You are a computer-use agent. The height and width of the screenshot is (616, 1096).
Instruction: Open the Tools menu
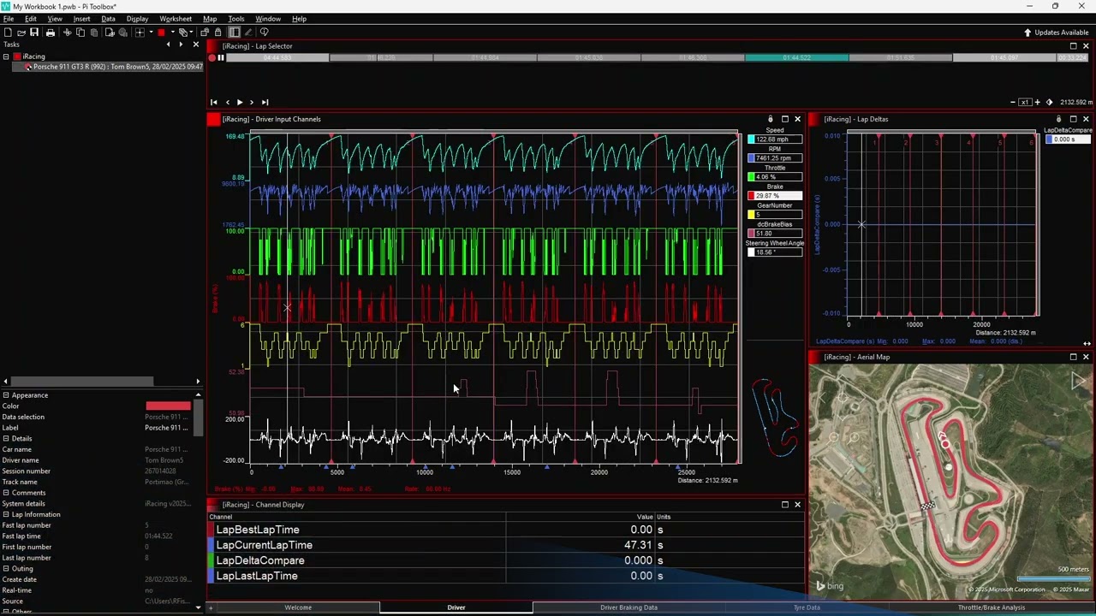235,19
